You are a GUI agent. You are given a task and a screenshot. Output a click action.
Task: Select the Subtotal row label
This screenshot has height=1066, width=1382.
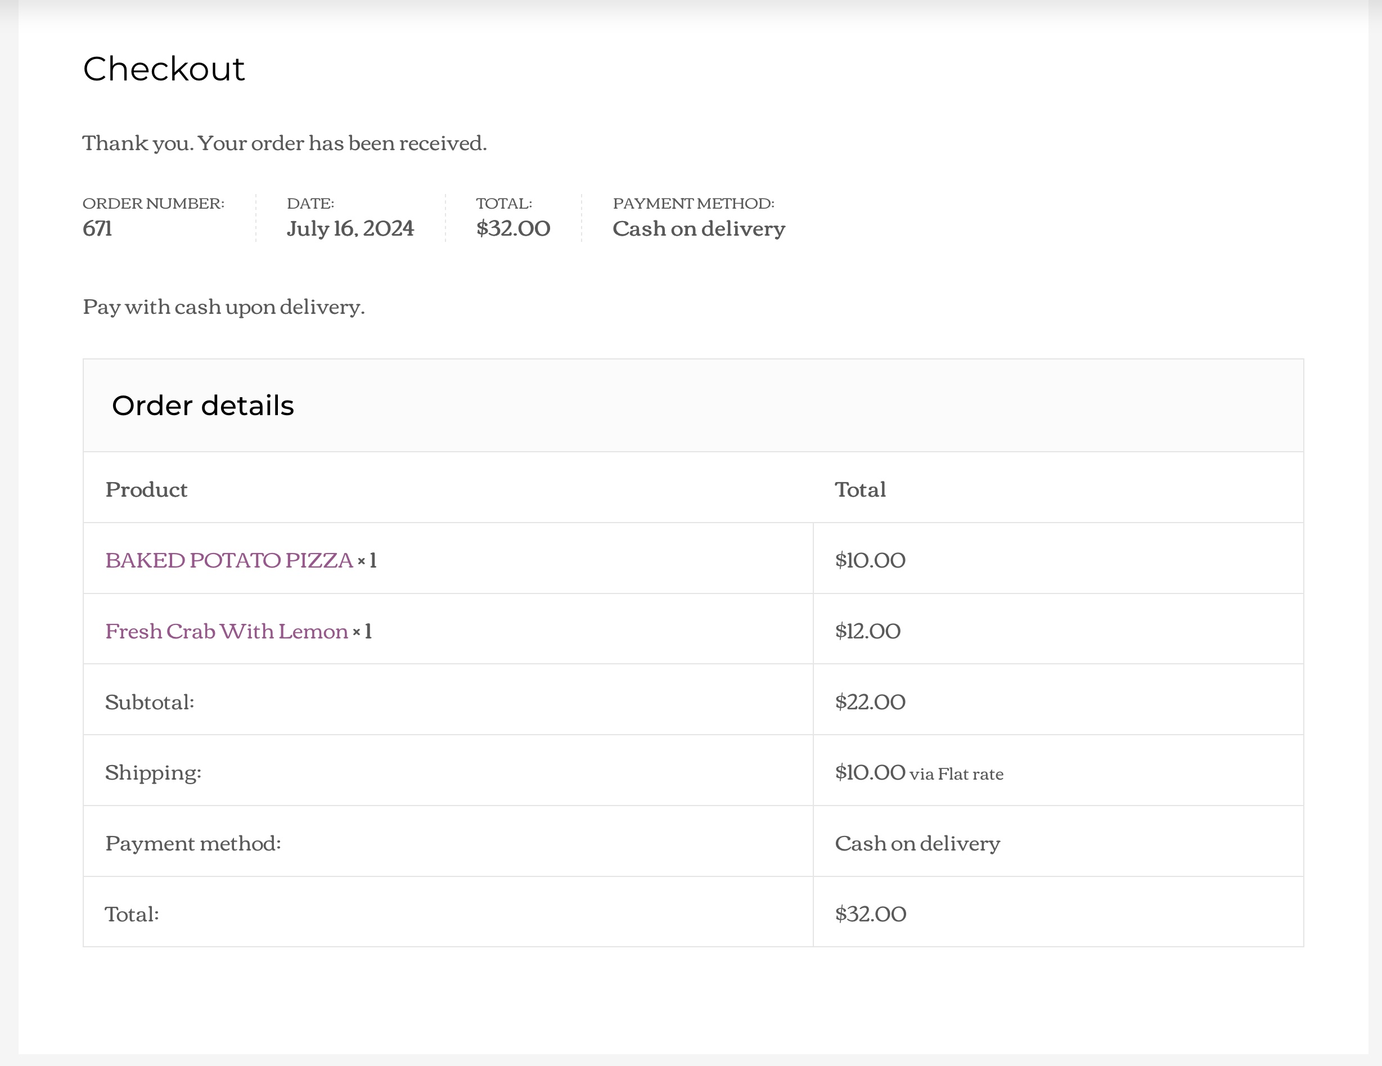(150, 702)
